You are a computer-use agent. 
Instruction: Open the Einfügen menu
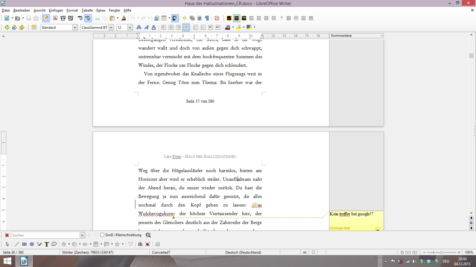click(56, 10)
